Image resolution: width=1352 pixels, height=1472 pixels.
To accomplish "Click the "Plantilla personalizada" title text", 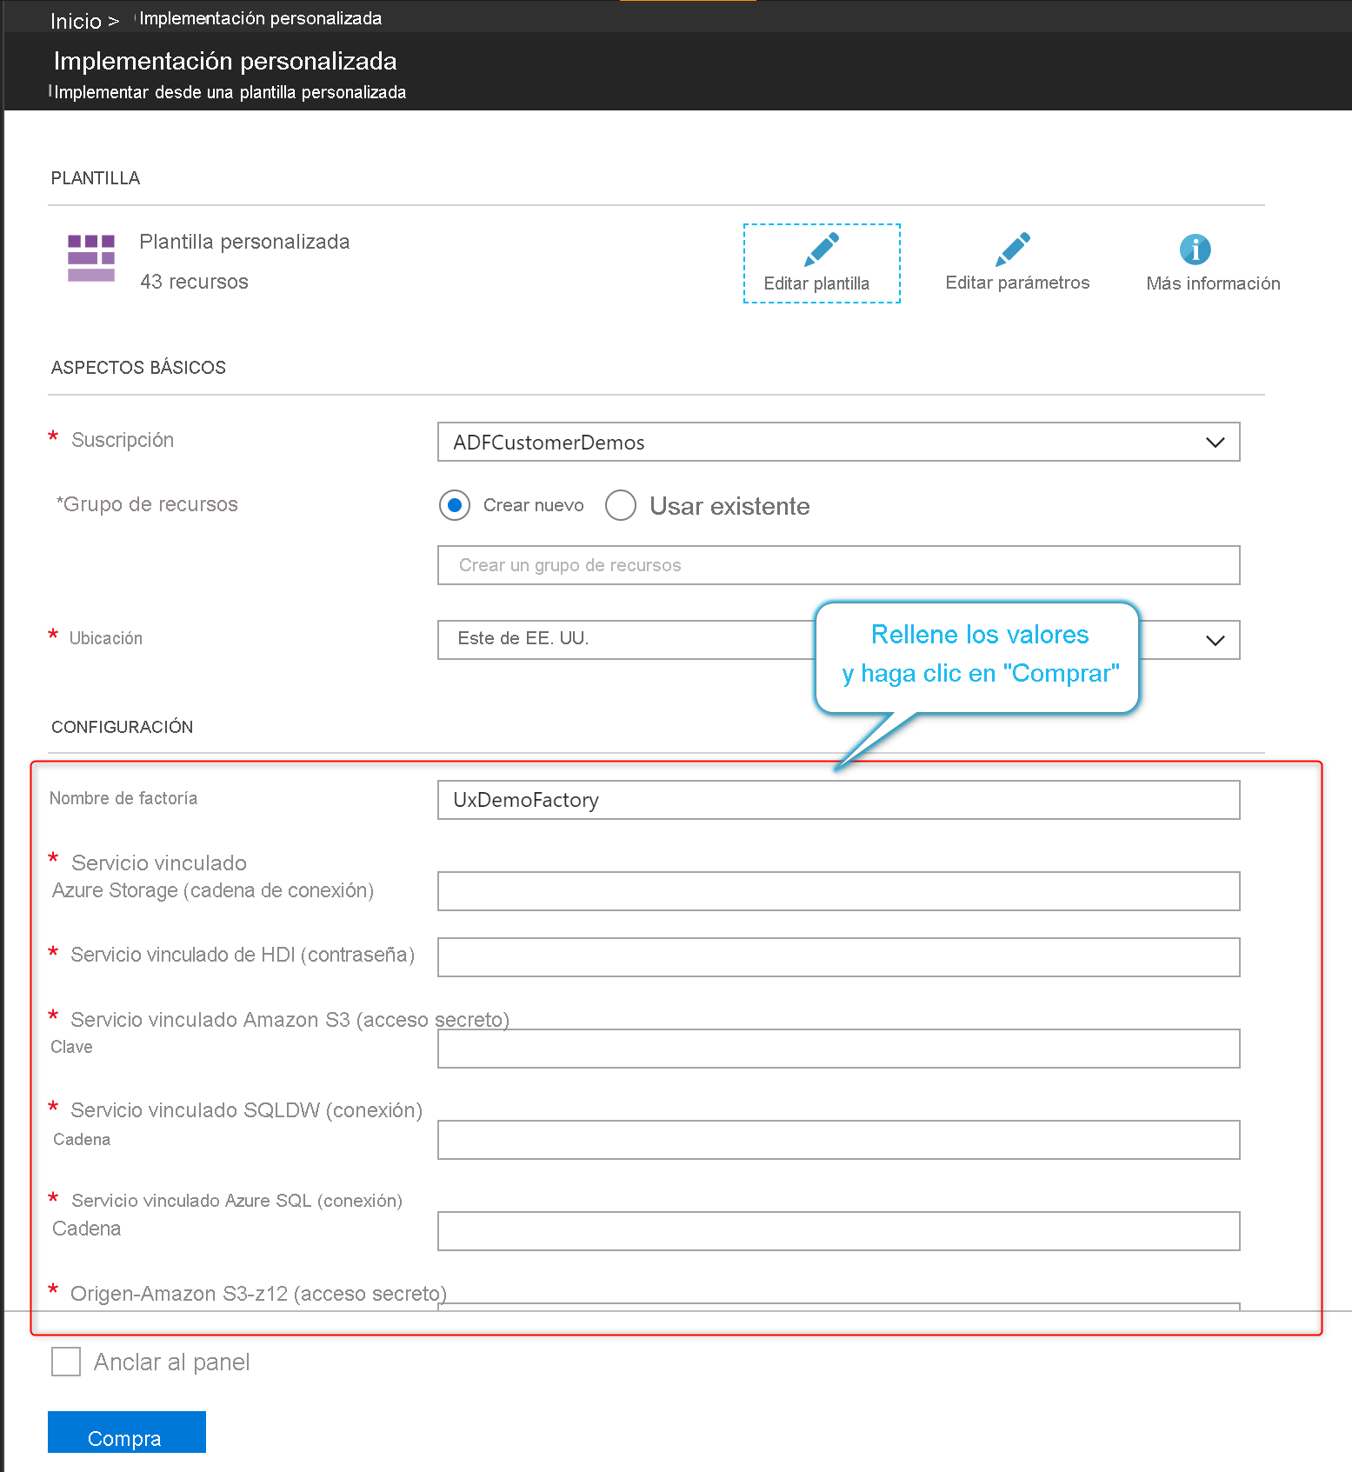I will (244, 242).
